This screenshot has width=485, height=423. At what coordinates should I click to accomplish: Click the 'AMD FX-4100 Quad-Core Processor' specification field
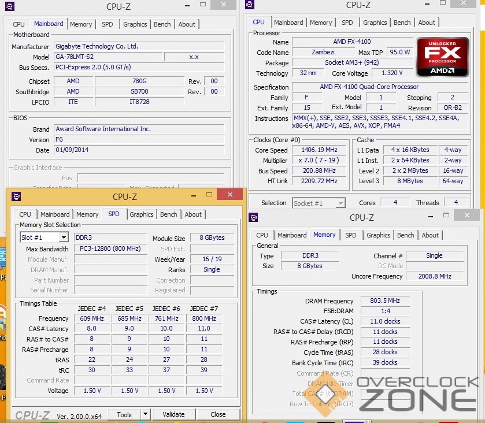tap(380, 87)
